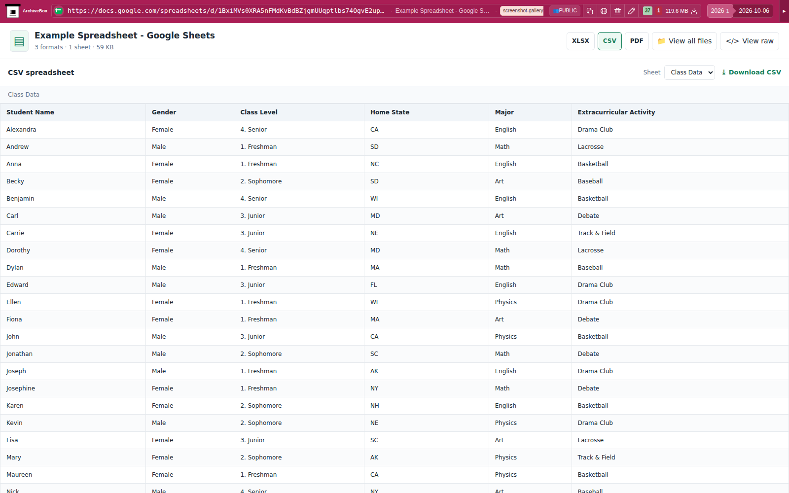Open the Class Data sheet dropdown
This screenshot has height=493, width=789.
pos(689,72)
